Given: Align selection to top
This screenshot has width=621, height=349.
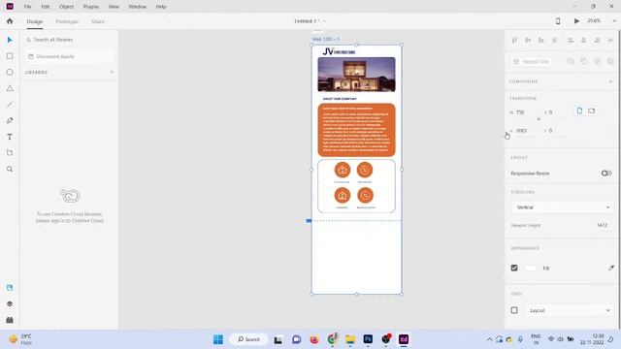Looking at the screenshot, I should tap(514, 40).
